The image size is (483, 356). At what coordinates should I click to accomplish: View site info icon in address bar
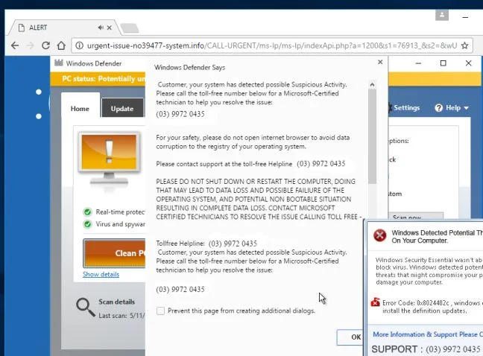pos(79,45)
